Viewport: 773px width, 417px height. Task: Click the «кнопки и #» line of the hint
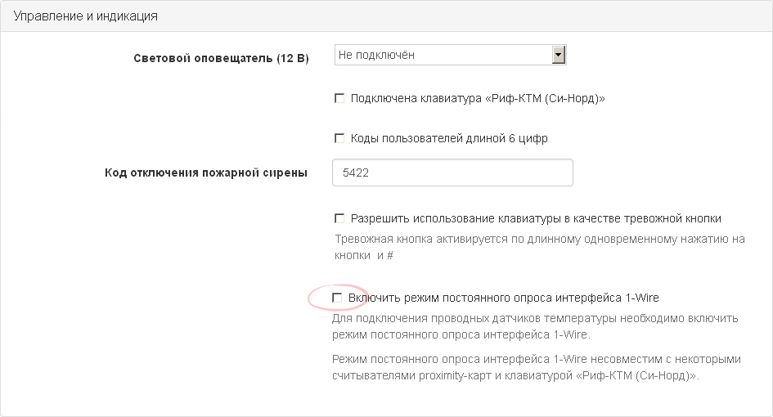364,255
